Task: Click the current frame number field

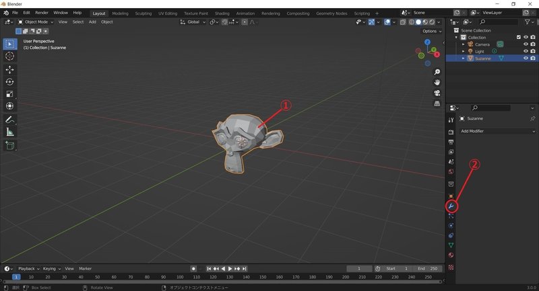Action: pyautogui.click(x=359, y=269)
